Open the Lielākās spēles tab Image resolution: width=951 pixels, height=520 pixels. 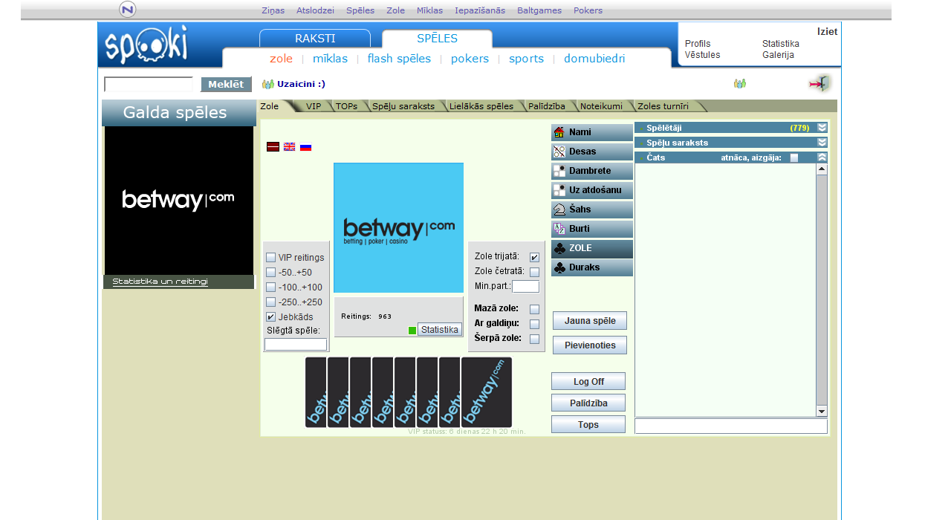point(481,106)
